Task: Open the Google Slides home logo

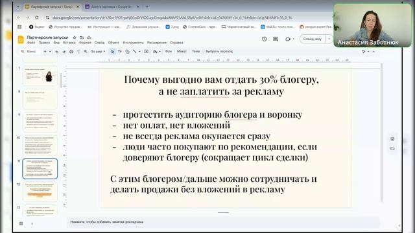Action: (x=21, y=39)
